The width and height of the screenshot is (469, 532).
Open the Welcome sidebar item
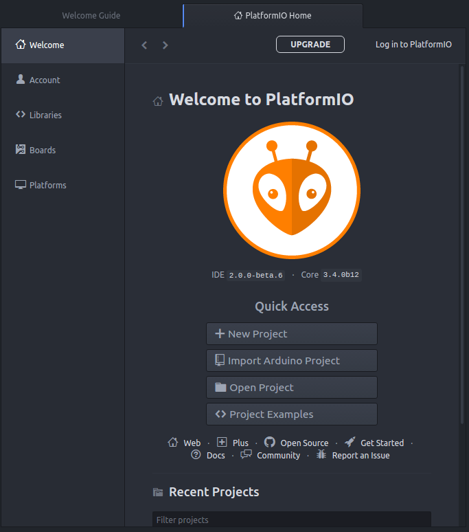(62, 45)
